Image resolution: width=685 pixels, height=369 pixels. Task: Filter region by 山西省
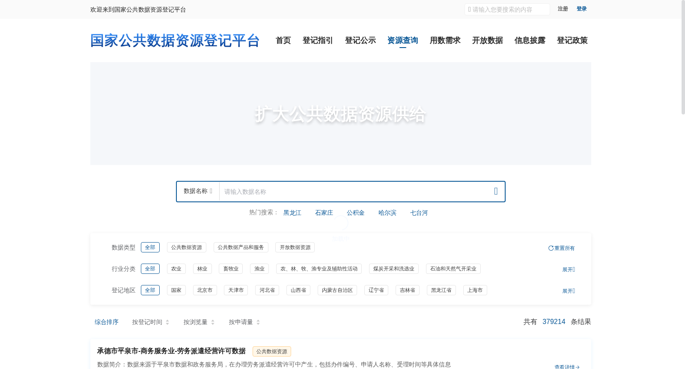[x=298, y=290]
